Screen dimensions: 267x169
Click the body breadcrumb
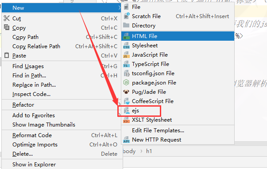tap(129, 151)
